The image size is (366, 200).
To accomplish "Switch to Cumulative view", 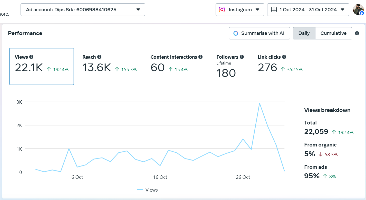I will [x=333, y=33].
